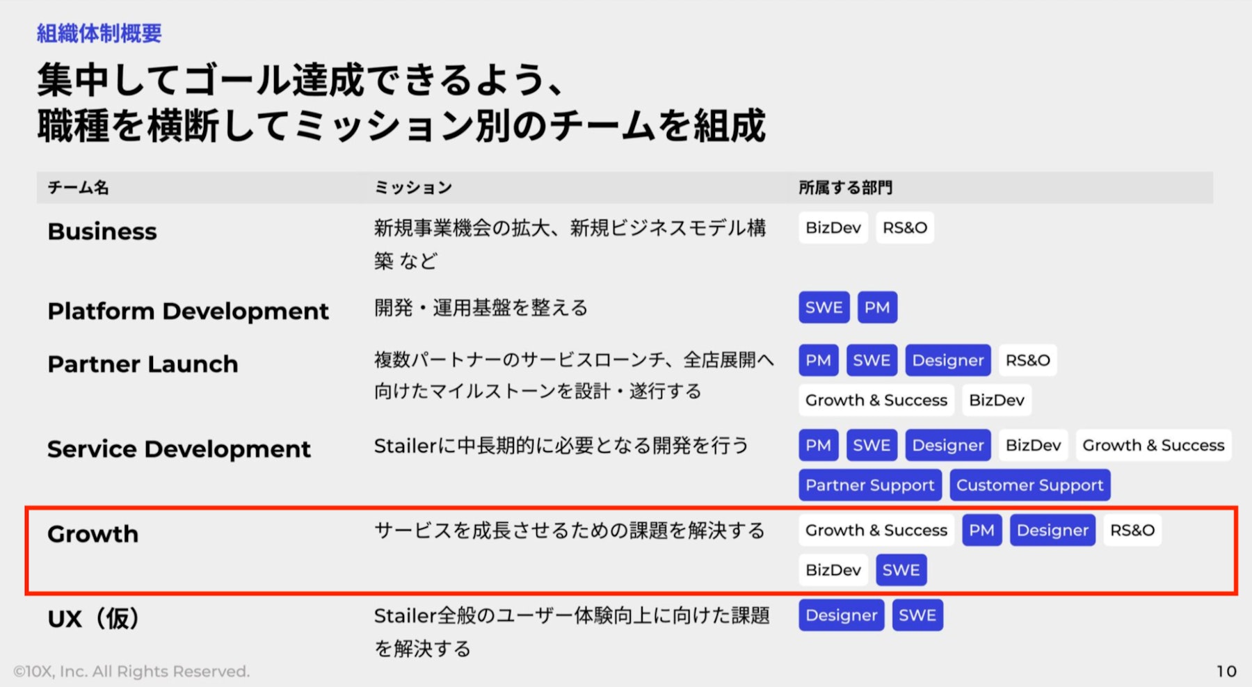The width and height of the screenshot is (1252, 687).
Task: Click the Designer tag in Partner Launch row
Action: [x=948, y=360]
